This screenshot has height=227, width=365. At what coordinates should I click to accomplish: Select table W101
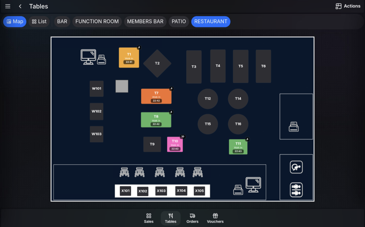pos(97,89)
